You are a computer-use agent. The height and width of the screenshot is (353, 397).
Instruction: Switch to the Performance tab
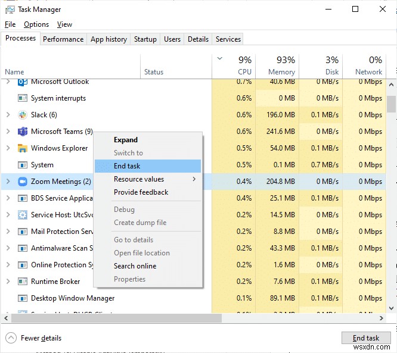(x=63, y=39)
